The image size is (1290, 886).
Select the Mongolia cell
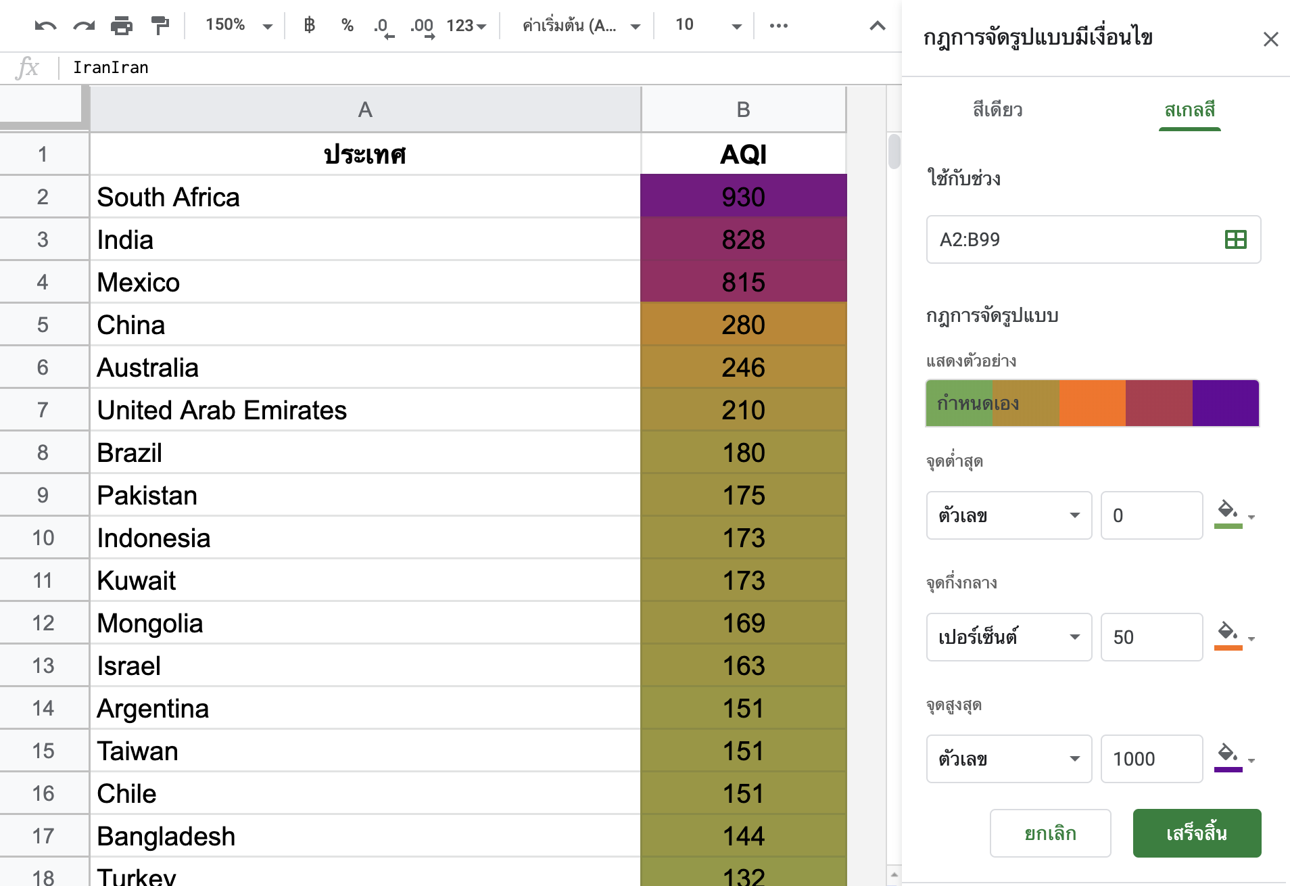click(x=365, y=624)
